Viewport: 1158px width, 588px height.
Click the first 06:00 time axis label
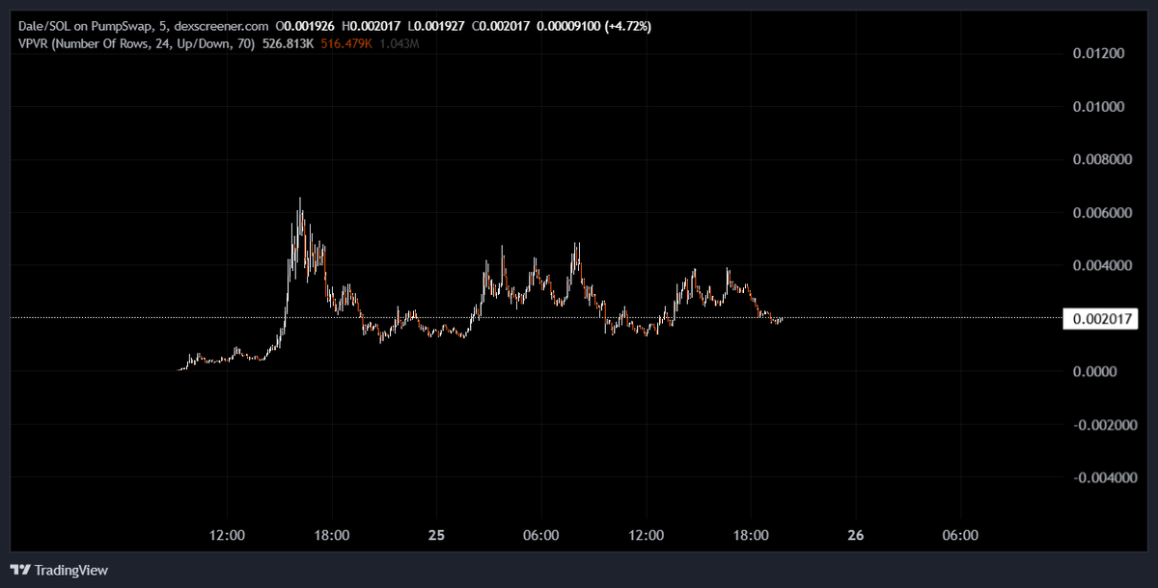(540, 534)
